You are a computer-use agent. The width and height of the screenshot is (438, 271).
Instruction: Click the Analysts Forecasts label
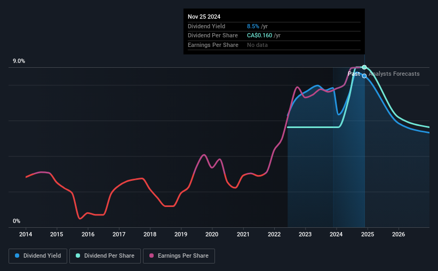[x=394, y=74]
